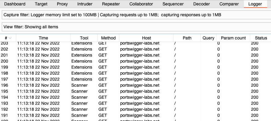Sort log by Time column header
The image size is (271, 121).
point(43,38)
